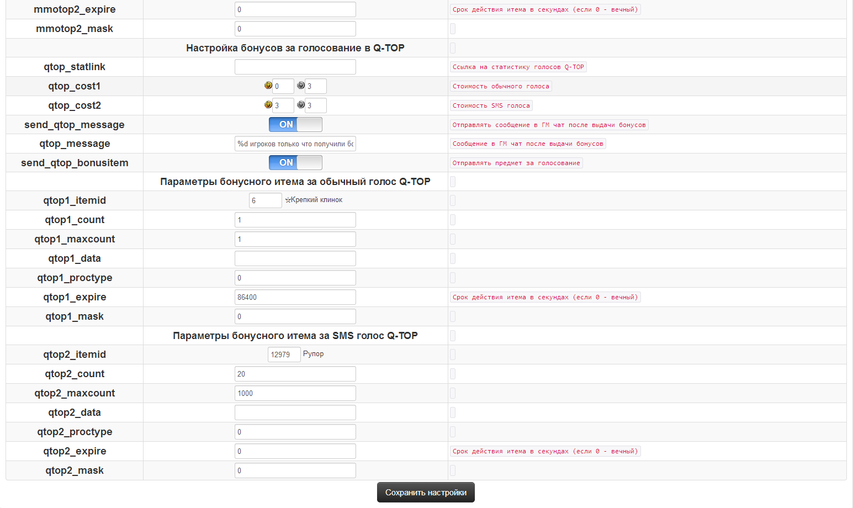Click hint 'Отправлять сообщение в ГМ чат после выдачи бонусов'
The height and width of the screenshot is (508, 853).
pyautogui.click(x=549, y=125)
